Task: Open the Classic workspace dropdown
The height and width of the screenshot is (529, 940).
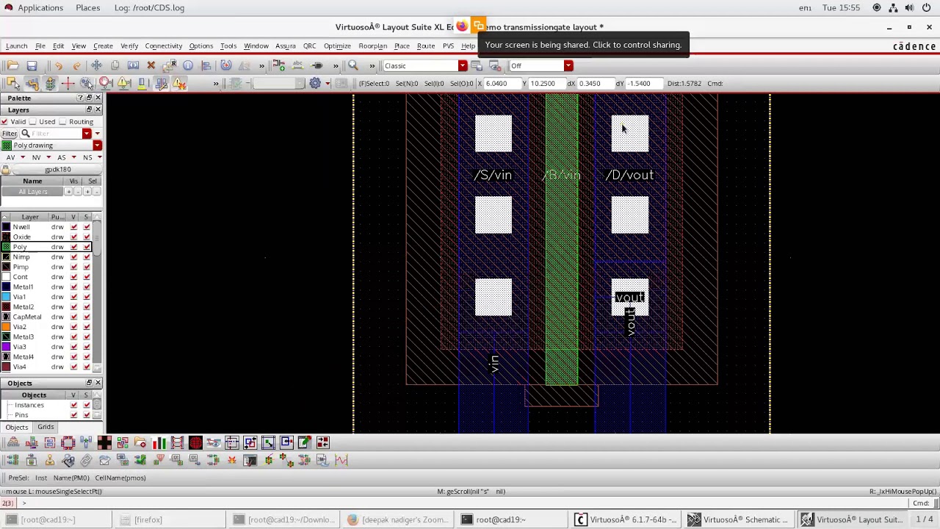Action: click(462, 65)
